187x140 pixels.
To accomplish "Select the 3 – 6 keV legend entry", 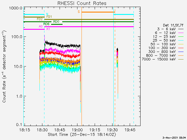I will point(165,29).
